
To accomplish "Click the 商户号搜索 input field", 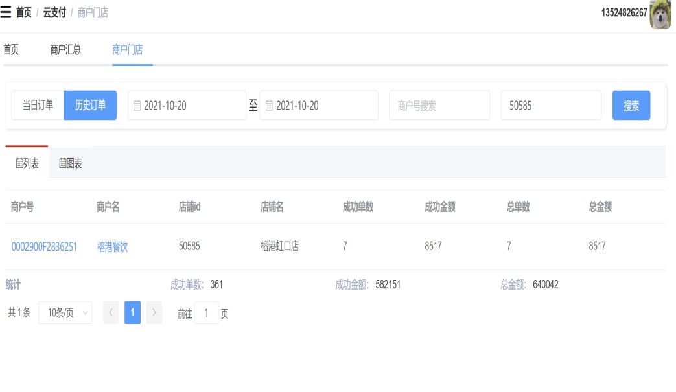I will click(439, 106).
